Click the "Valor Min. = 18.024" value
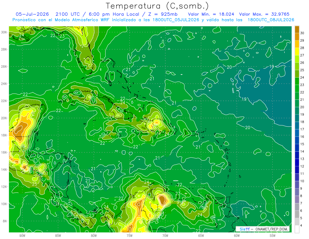The width and height of the screenshot is (309, 239). pyautogui.click(x=211, y=14)
